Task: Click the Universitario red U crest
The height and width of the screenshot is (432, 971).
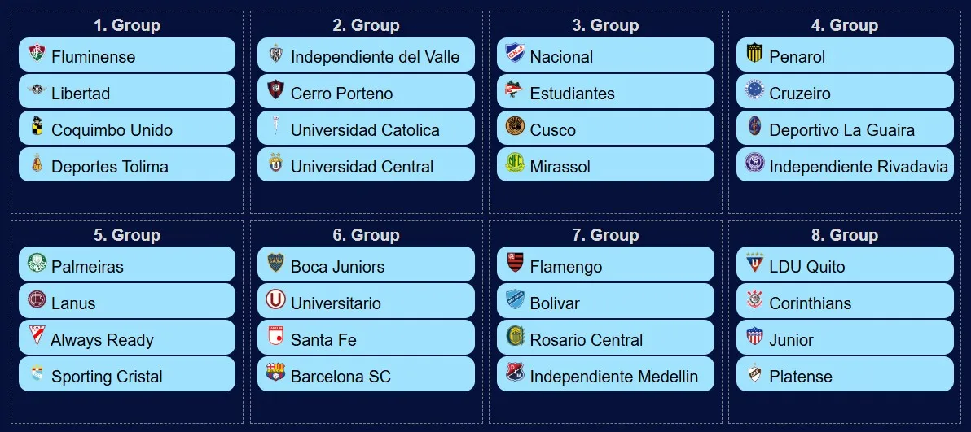Action: 276,301
